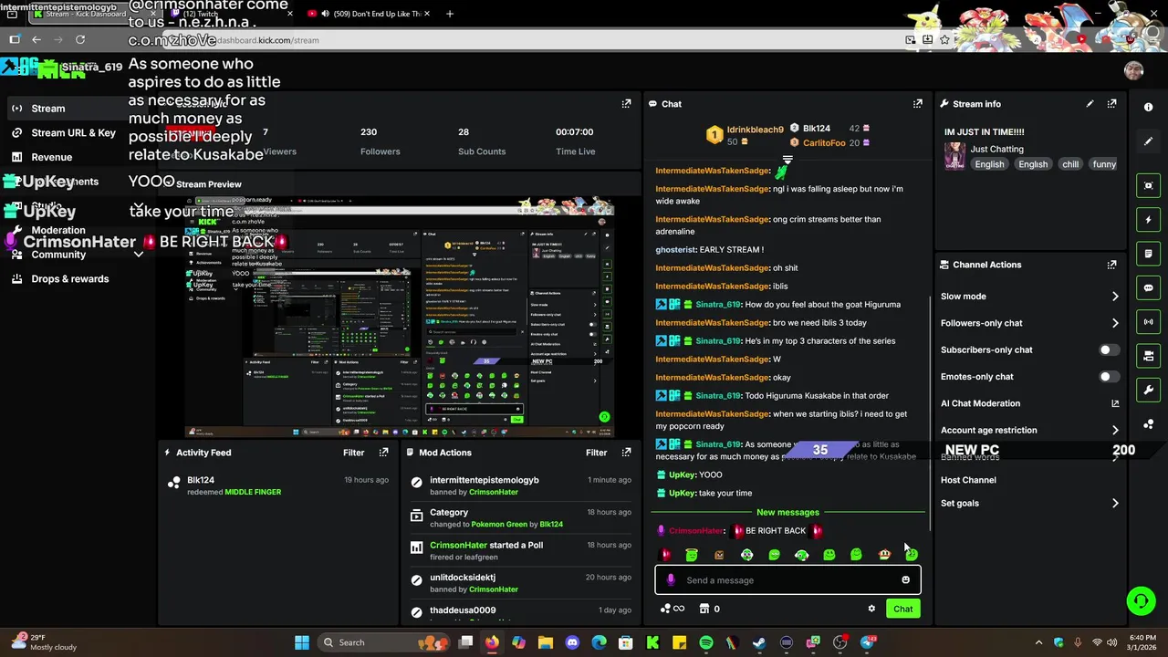Image resolution: width=1168 pixels, height=657 pixels.
Task: Send message with green Chat button
Action: tap(902, 609)
